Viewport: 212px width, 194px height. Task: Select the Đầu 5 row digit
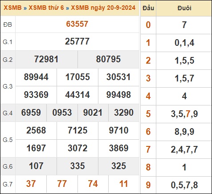tap(148, 114)
